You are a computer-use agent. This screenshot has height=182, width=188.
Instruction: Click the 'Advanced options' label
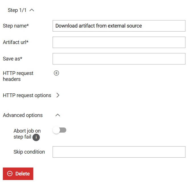click(23, 115)
